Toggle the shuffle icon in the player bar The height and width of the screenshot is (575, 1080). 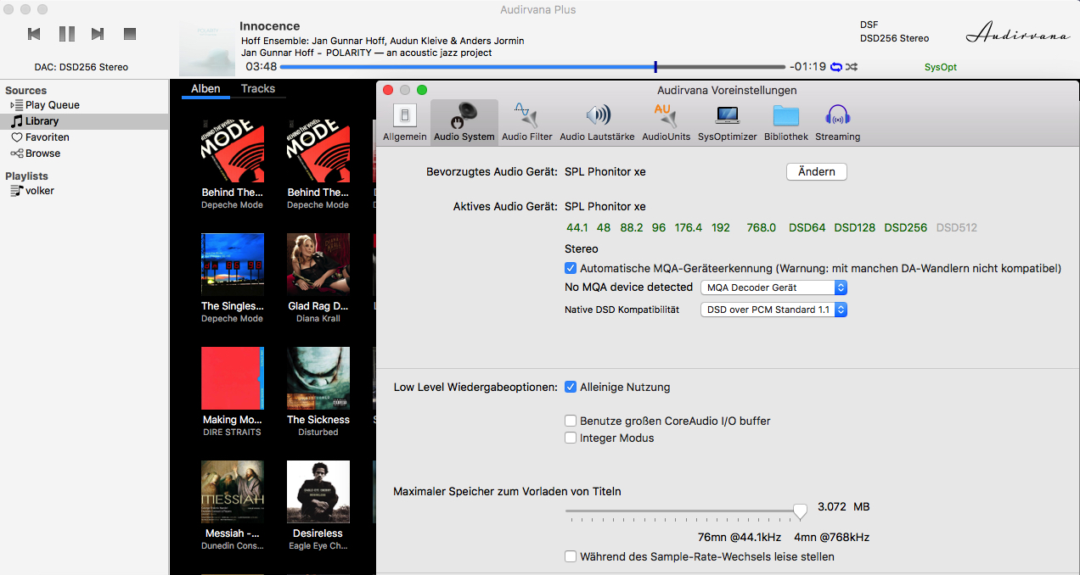click(852, 67)
